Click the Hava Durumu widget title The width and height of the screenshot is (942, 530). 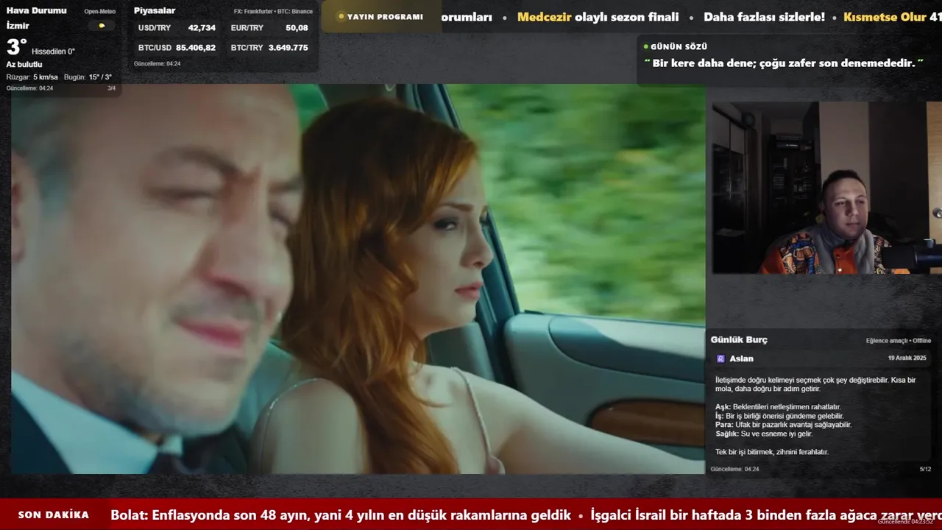(x=36, y=10)
